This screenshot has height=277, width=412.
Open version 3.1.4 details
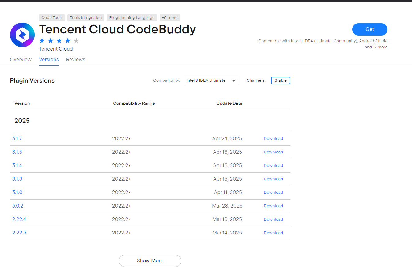(17, 165)
